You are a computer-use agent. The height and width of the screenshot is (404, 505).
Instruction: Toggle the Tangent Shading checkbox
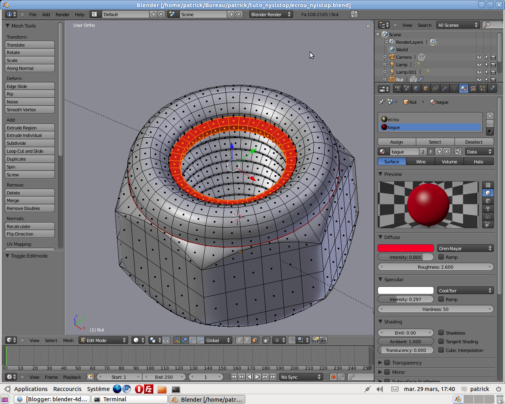(x=441, y=341)
